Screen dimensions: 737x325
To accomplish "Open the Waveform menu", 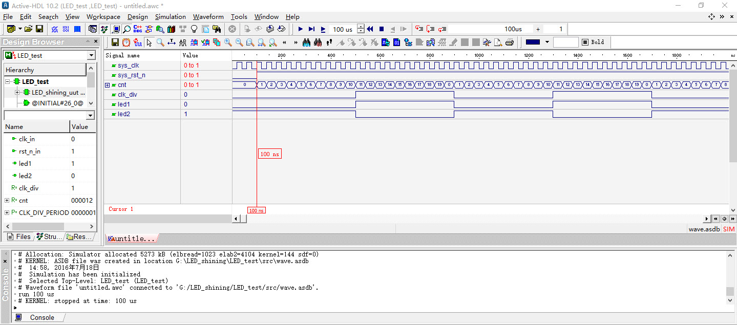I will pyautogui.click(x=208, y=16).
